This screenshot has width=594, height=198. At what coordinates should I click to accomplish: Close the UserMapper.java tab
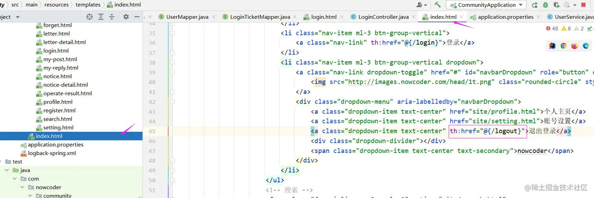[x=213, y=17]
